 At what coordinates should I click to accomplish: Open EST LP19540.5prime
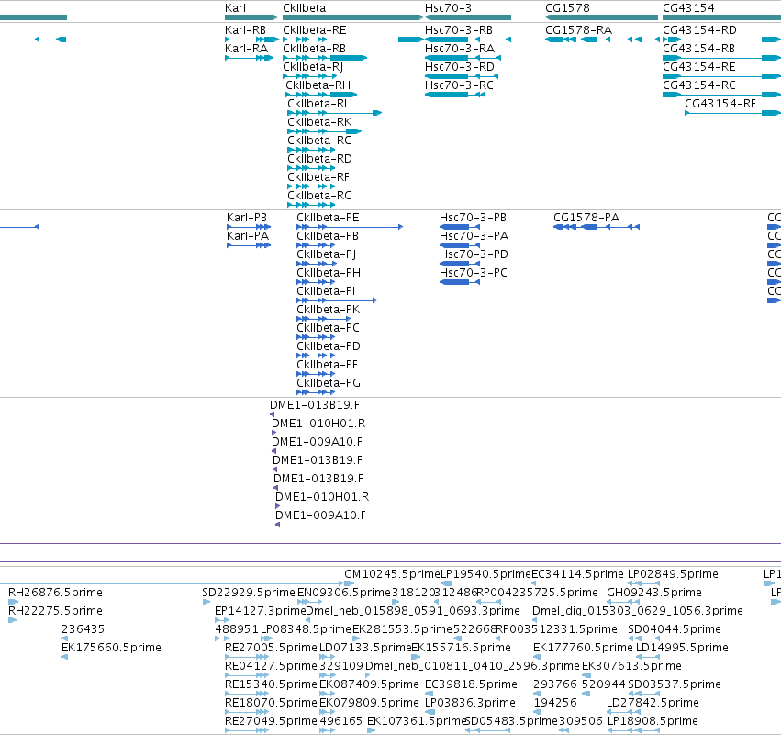pos(485,574)
